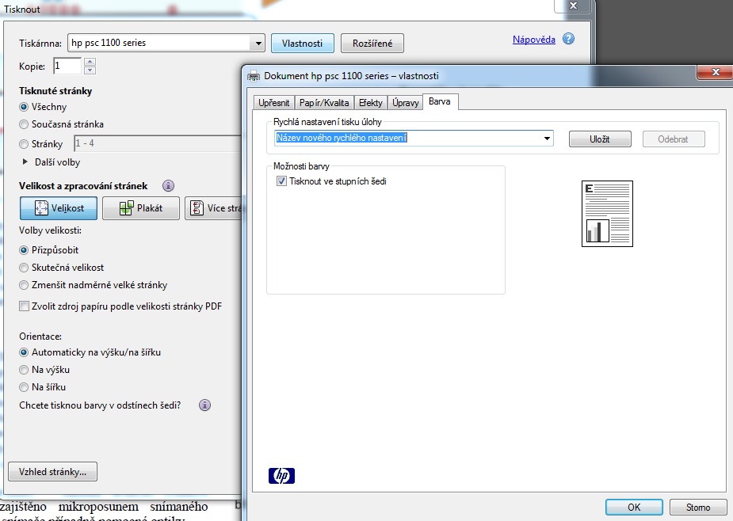Click the Odebrat button
Screen dimensions: 733x521
click(673, 139)
